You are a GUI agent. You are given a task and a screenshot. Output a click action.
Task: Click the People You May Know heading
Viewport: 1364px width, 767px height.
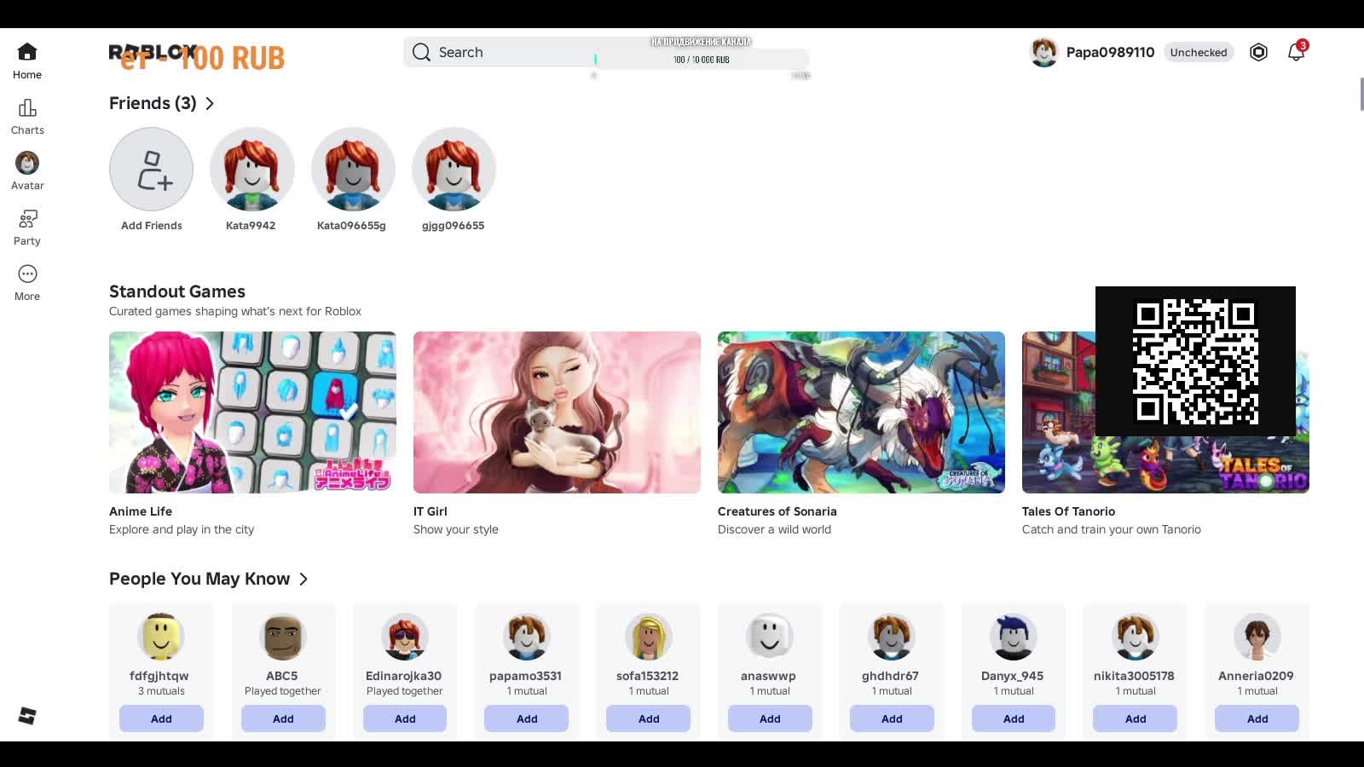tap(199, 579)
